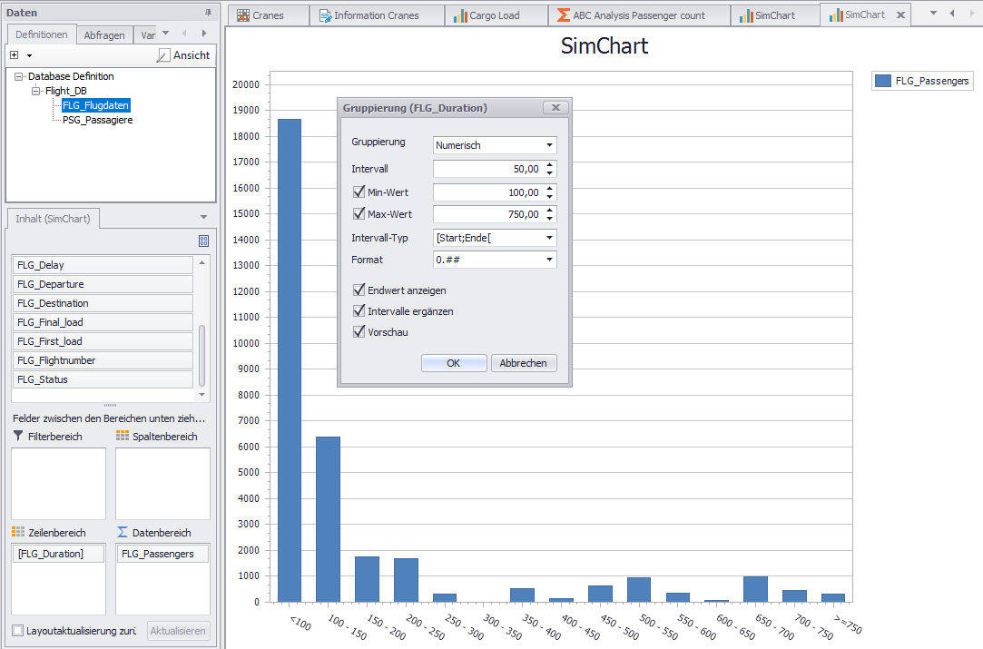This screenshot has height=649, width=983.
Task: Collapse the Flight_DB tree node
Action: pos(35,91)
